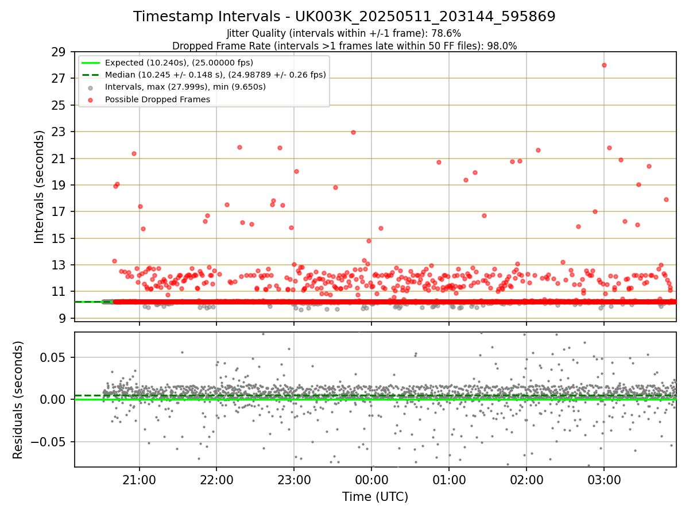Click legend text 'Expected (10.240s), (25.00000 fps)'

(x=179, y=63)
